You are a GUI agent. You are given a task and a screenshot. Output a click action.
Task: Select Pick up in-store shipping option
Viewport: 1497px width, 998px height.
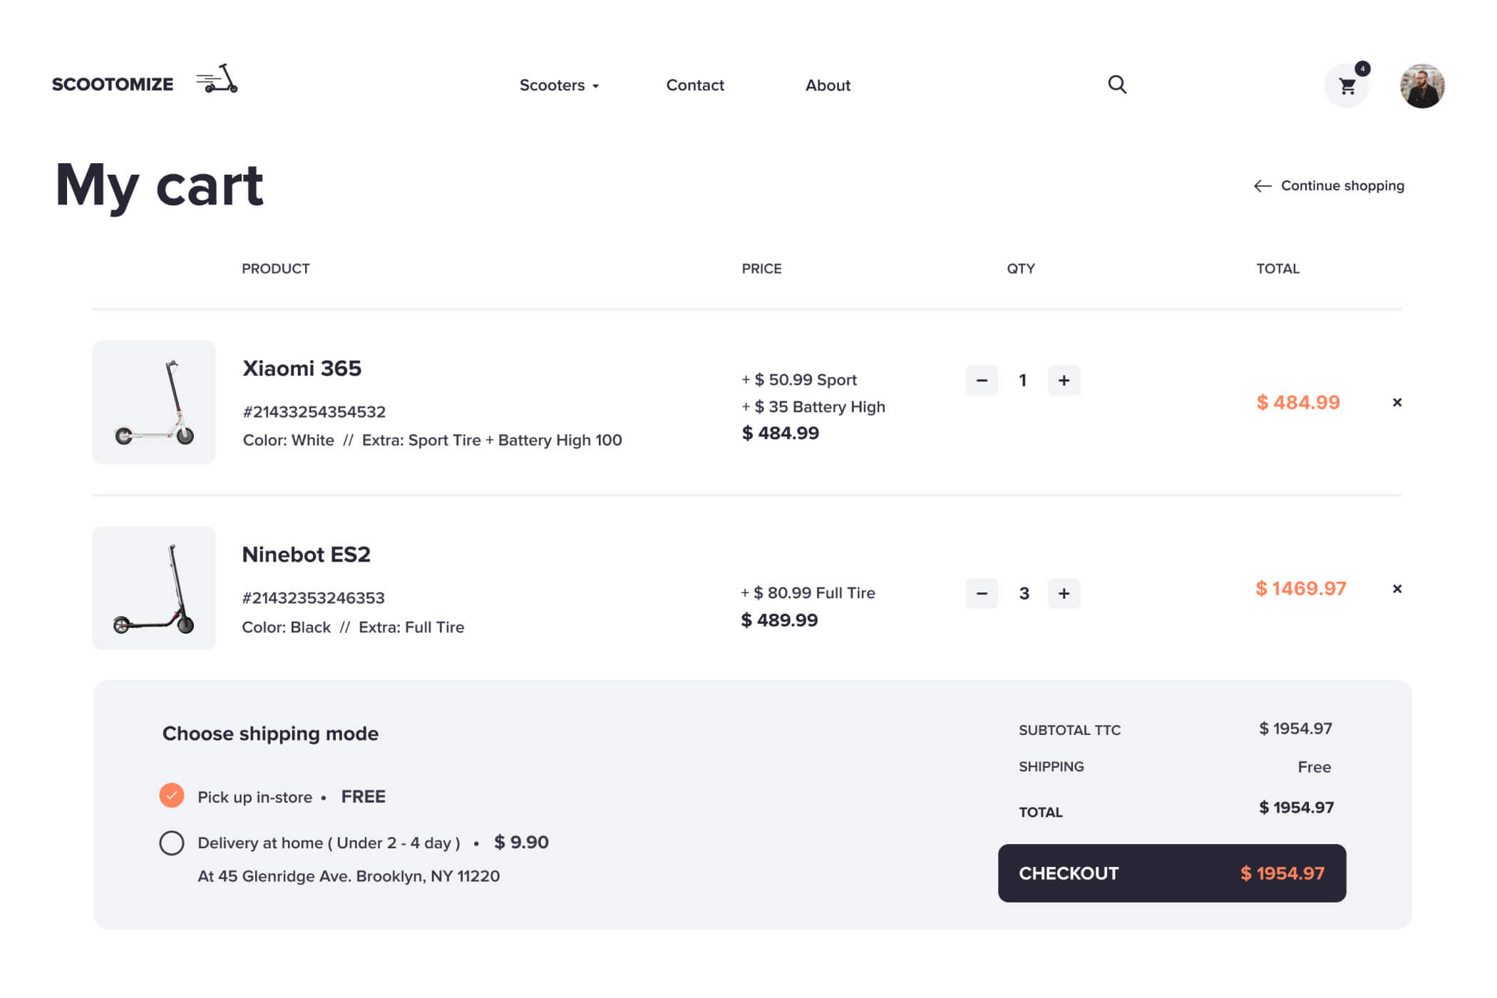172,796
